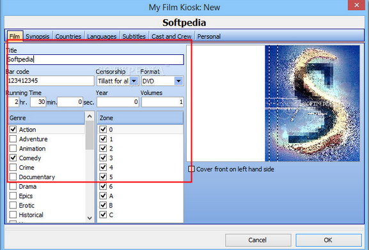This screenshot has height=250, width=369.
Task: Click the Genre list scrollbar thumb
Action: (90, 135)
